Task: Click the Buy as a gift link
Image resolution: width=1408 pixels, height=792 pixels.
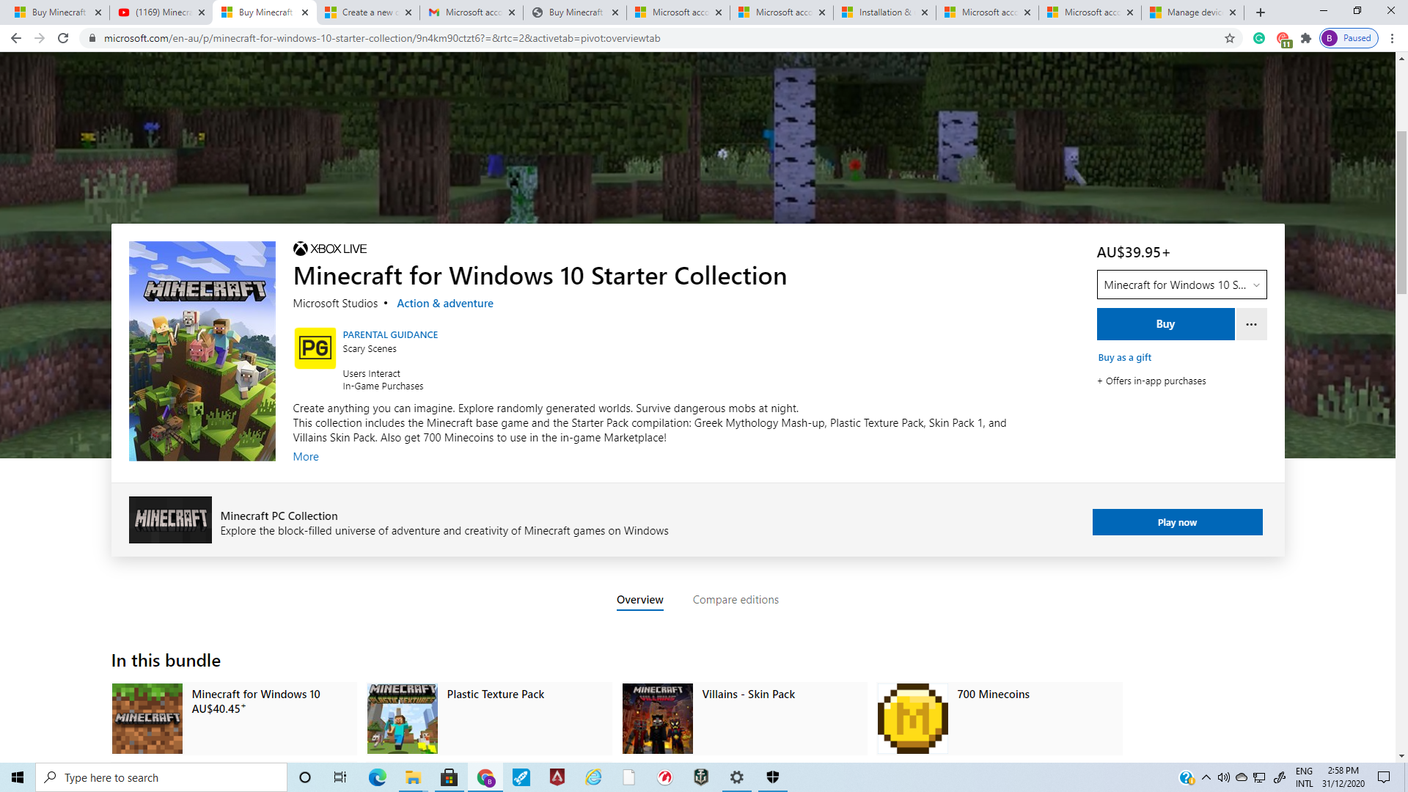Action: point(1124,358)
